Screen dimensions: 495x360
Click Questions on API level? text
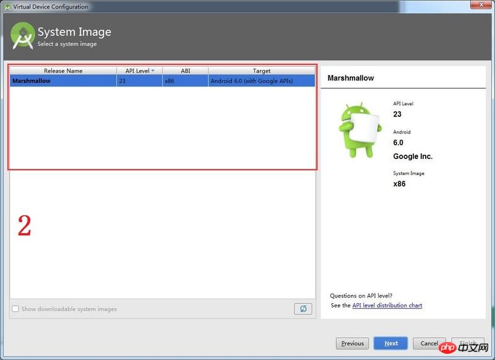[361, 296]
